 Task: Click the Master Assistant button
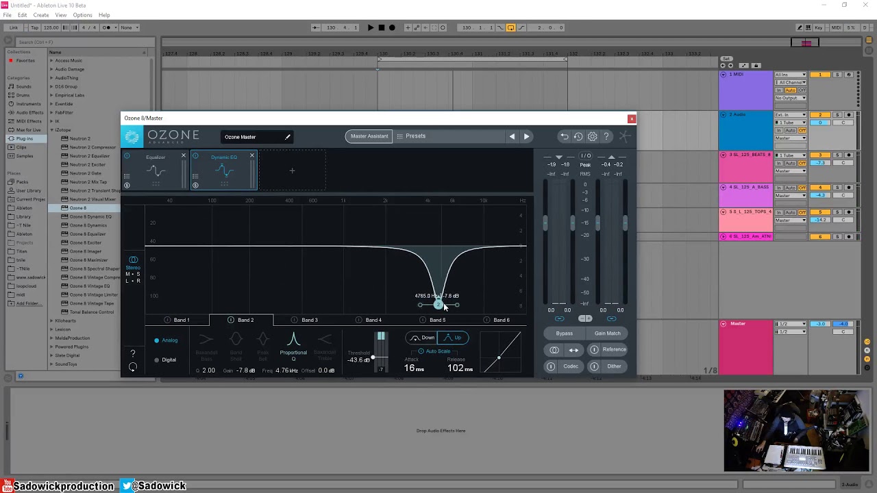(x=369, y=136)
